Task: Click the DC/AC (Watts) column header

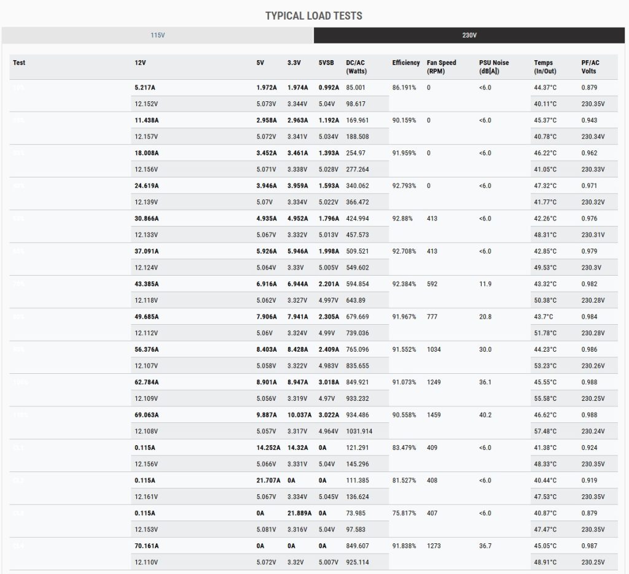Action: tap(356, 67)
